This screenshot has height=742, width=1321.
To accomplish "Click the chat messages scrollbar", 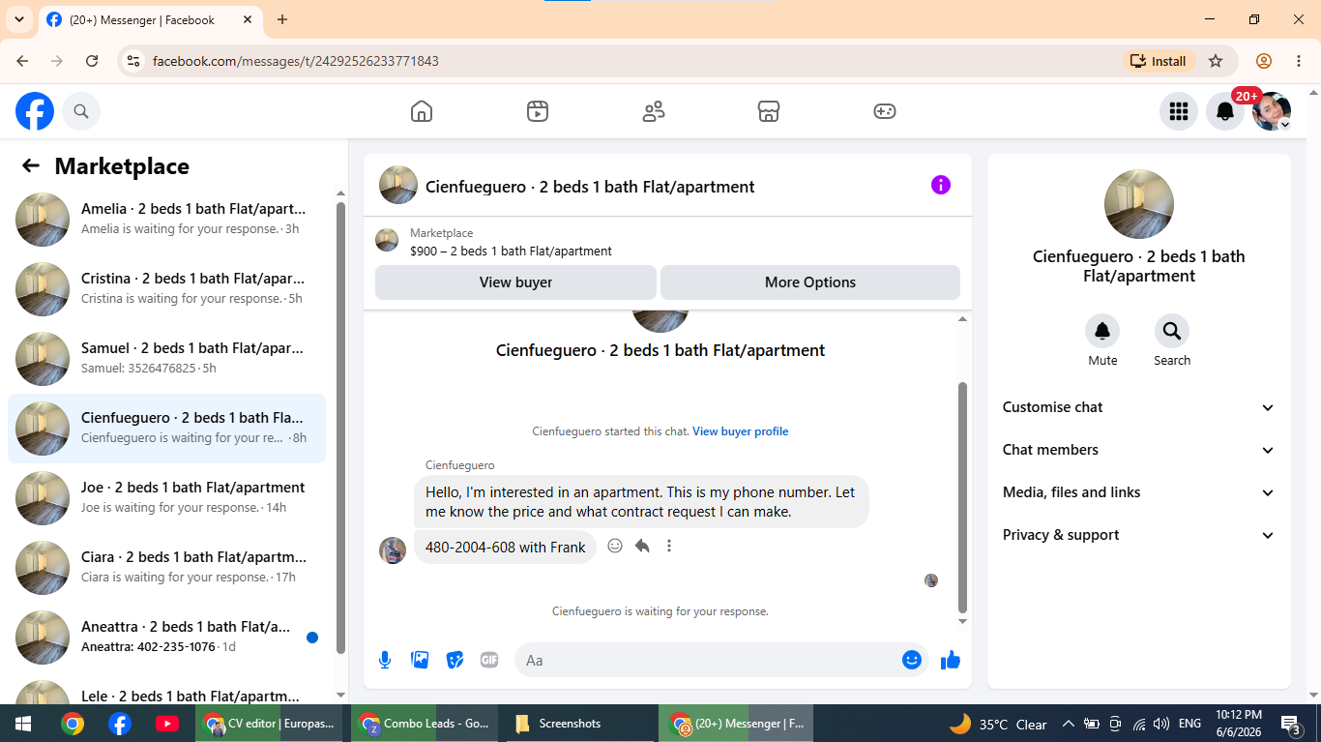I will point(962,497).
